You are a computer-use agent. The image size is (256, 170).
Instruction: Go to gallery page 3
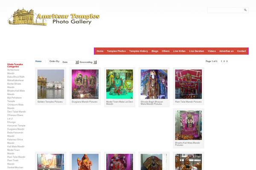coord(227,61)
